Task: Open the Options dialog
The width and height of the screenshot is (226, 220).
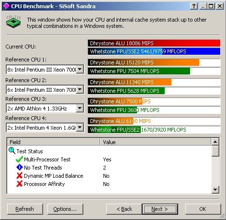Action: pyautogui.click(x=65, y=209)
